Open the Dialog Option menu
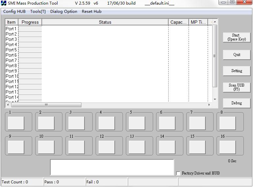 coord(64,12)
